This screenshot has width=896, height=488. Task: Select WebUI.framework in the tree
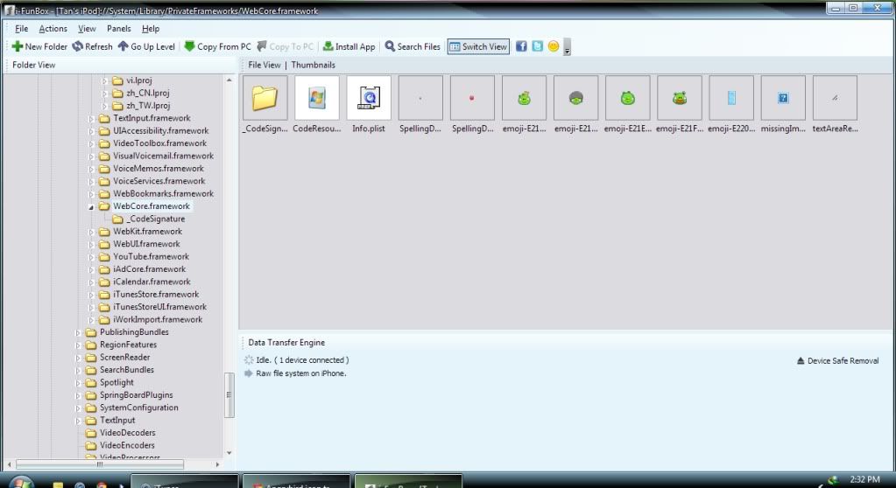pos(146,244)
